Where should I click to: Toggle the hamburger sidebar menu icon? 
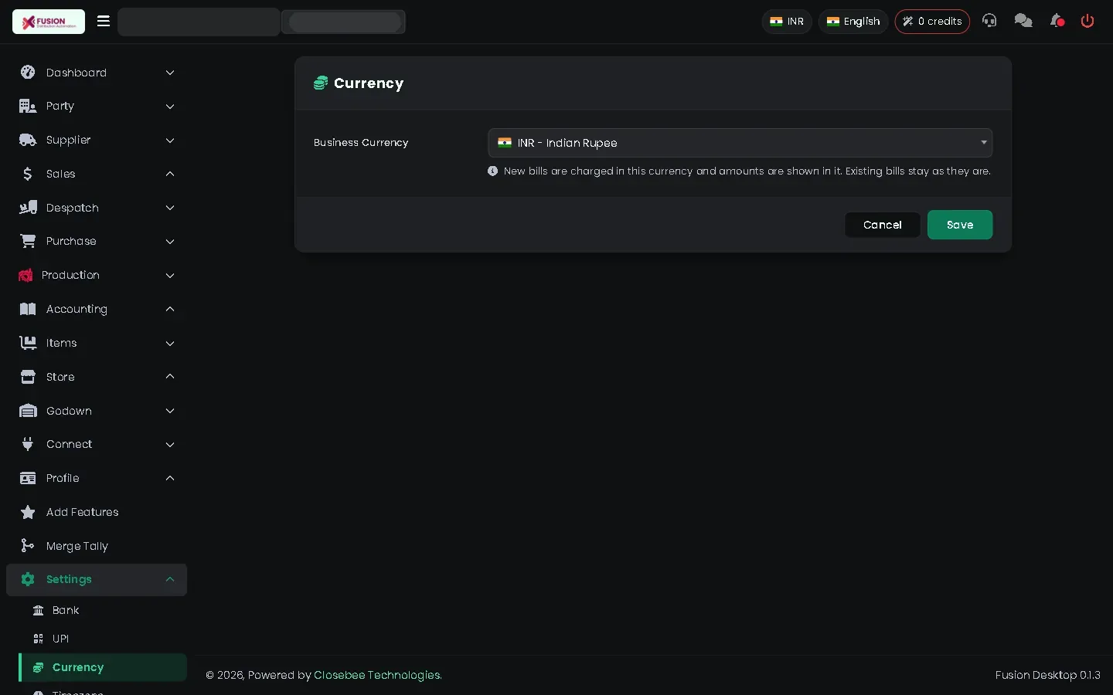click(103, 21)
